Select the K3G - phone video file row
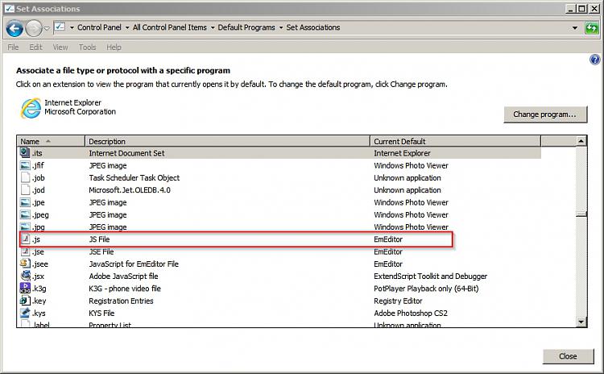 point(279,289)
